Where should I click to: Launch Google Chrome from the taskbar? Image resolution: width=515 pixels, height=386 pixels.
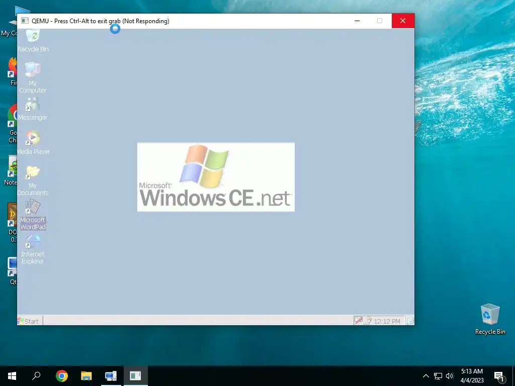point(61,376)
